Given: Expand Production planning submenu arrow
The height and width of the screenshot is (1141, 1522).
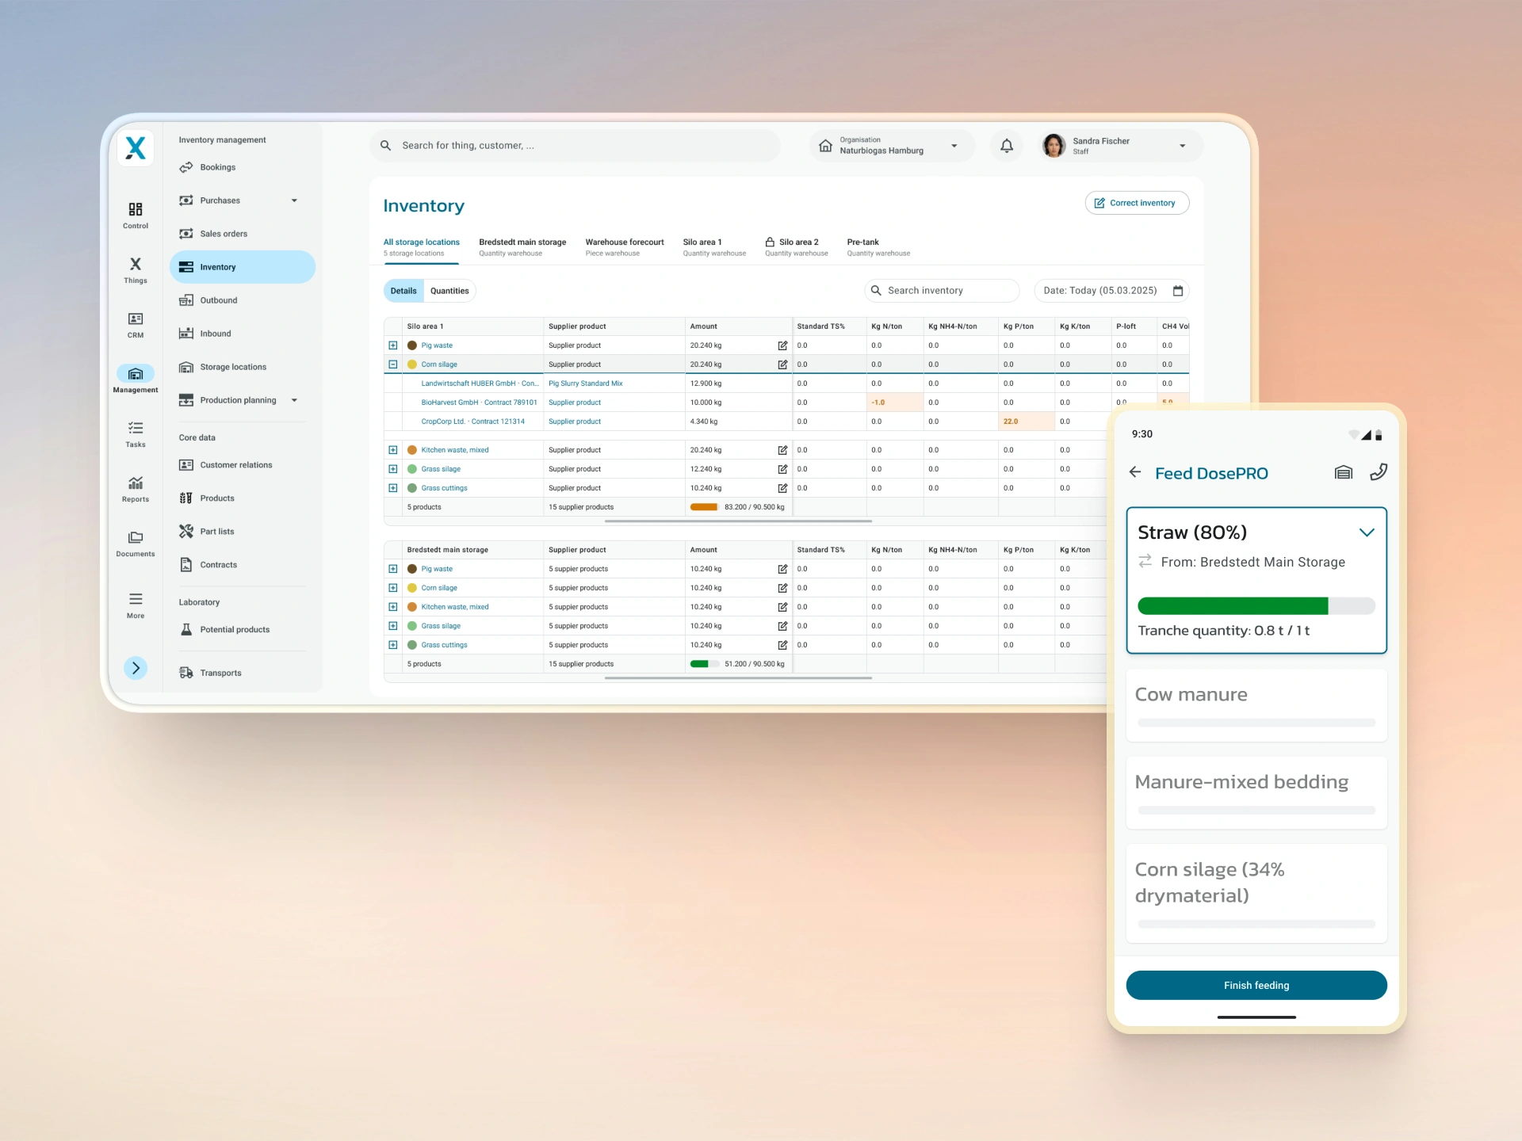Looking at the screenshot, I should point(294,400).
